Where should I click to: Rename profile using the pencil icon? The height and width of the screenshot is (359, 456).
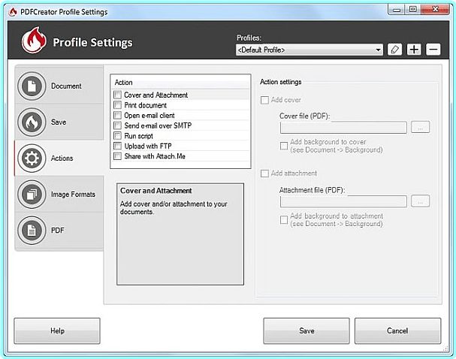tap(397, 50)
